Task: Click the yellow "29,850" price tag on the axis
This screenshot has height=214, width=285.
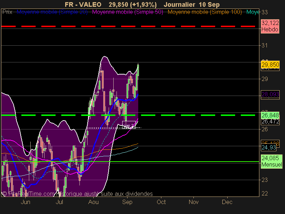Action: [270, 65]
